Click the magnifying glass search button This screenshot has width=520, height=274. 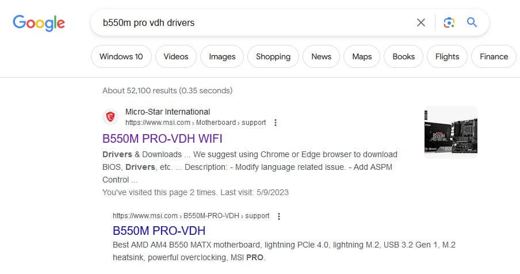coord(472,23)
